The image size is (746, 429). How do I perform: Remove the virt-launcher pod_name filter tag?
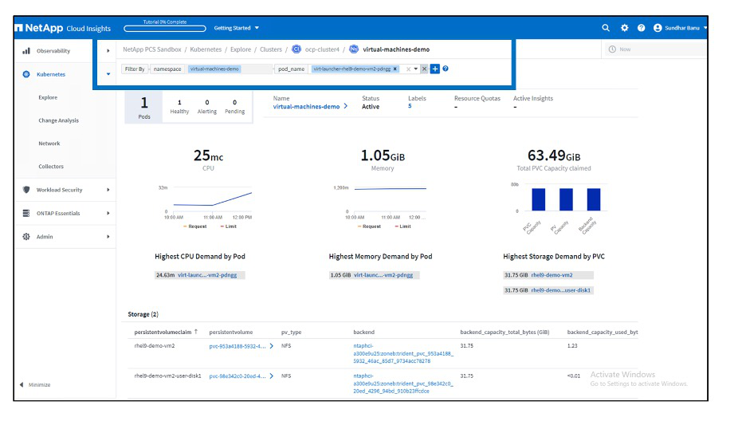pyautogui.click(x=395, y=69)
